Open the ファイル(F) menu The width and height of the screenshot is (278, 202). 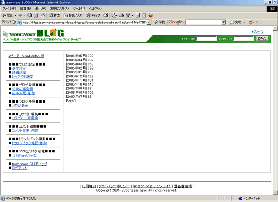(x=10, y=9)
